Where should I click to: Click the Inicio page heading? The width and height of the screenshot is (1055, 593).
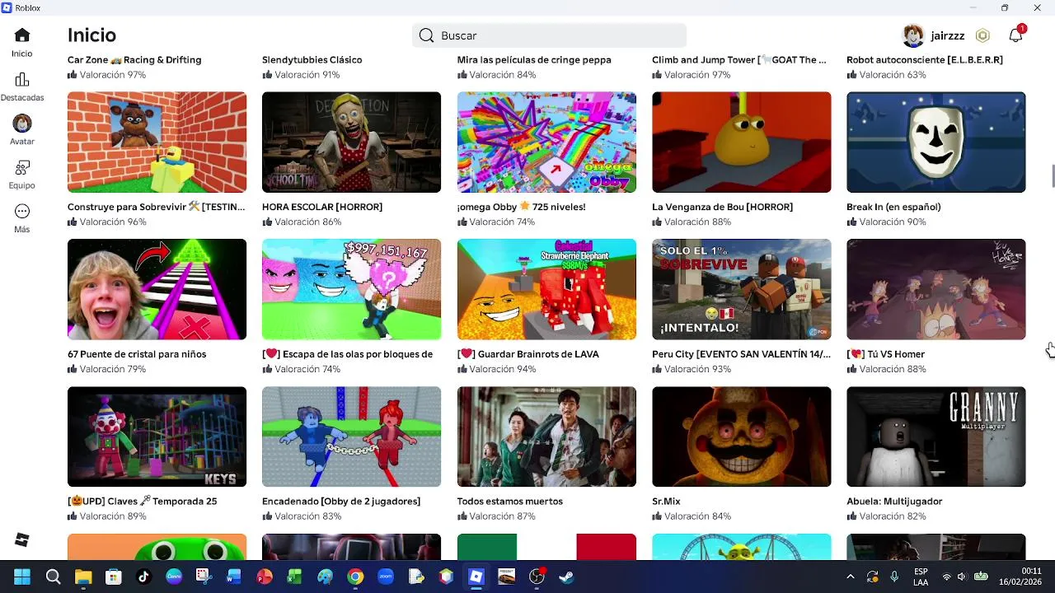tap(91, 35)
